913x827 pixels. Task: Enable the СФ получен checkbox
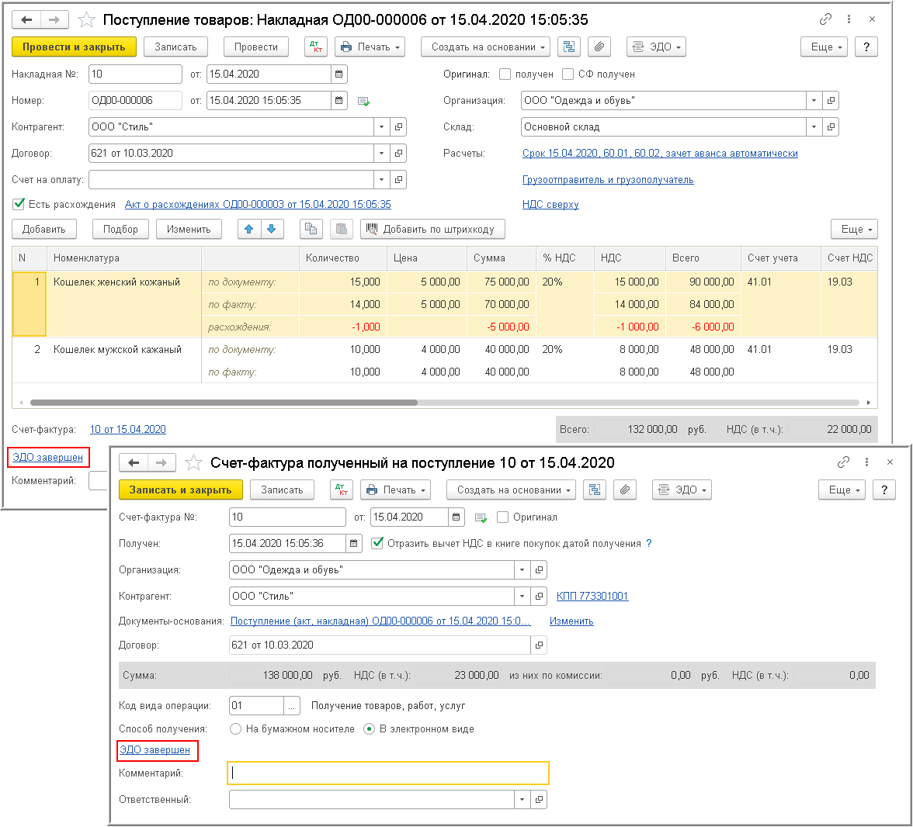click(x=568, y=74)
